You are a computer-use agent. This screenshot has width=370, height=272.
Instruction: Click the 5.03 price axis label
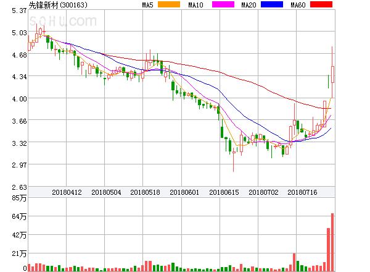click(19, 33)
